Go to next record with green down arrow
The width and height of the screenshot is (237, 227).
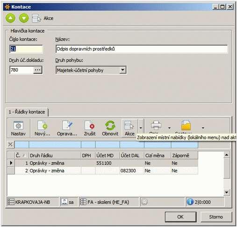pyautogui.click(x=24, y=18)
